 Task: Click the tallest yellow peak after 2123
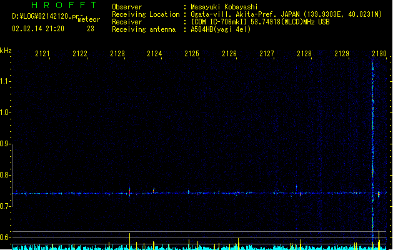129,241
